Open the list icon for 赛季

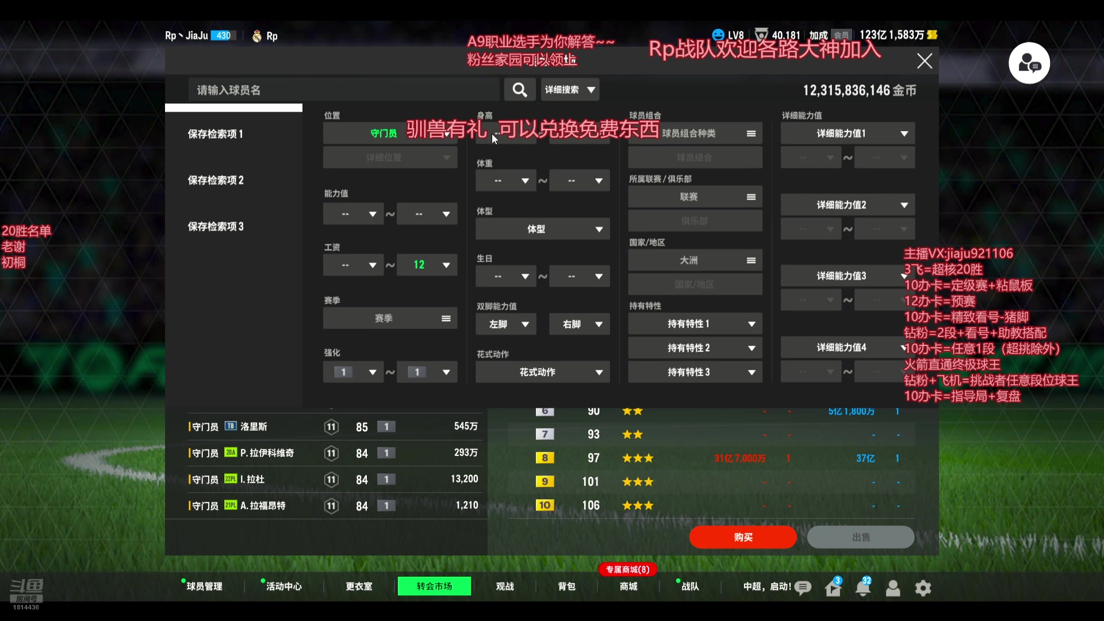(446, 318)
